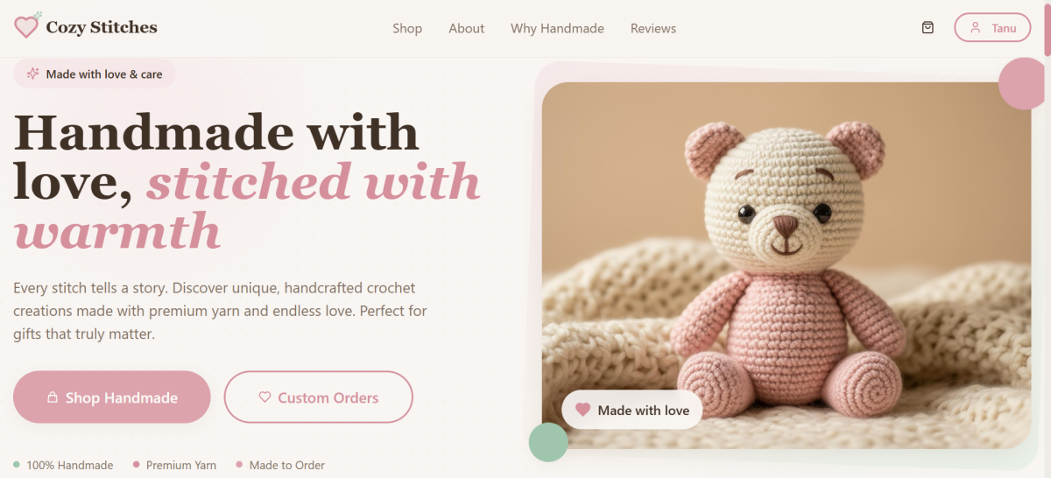Open the Why Handmade section
Image resolution: width=1051 pixels, height=478 pixels.
click(557, 28)
